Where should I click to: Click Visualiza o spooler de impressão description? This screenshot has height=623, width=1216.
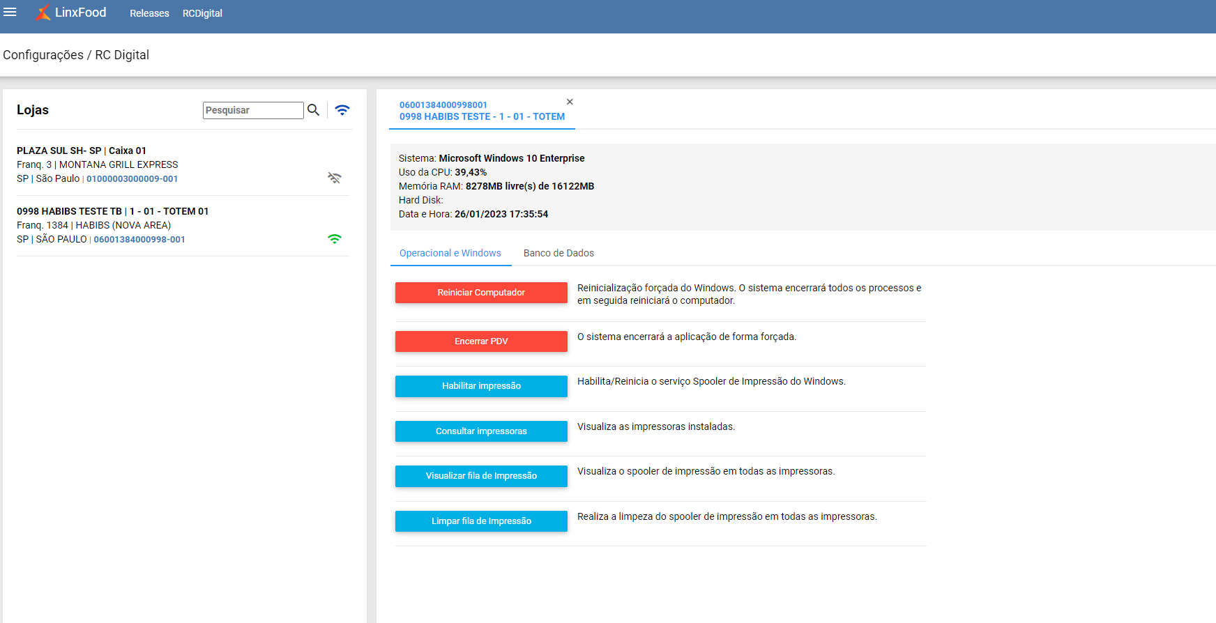click(x=706, y=471)
